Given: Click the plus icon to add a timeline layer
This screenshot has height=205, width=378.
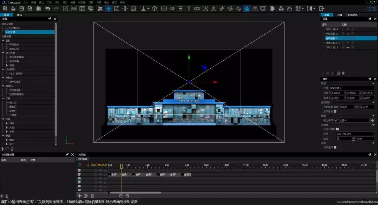Looking at the screenshot, I should 79,196.
